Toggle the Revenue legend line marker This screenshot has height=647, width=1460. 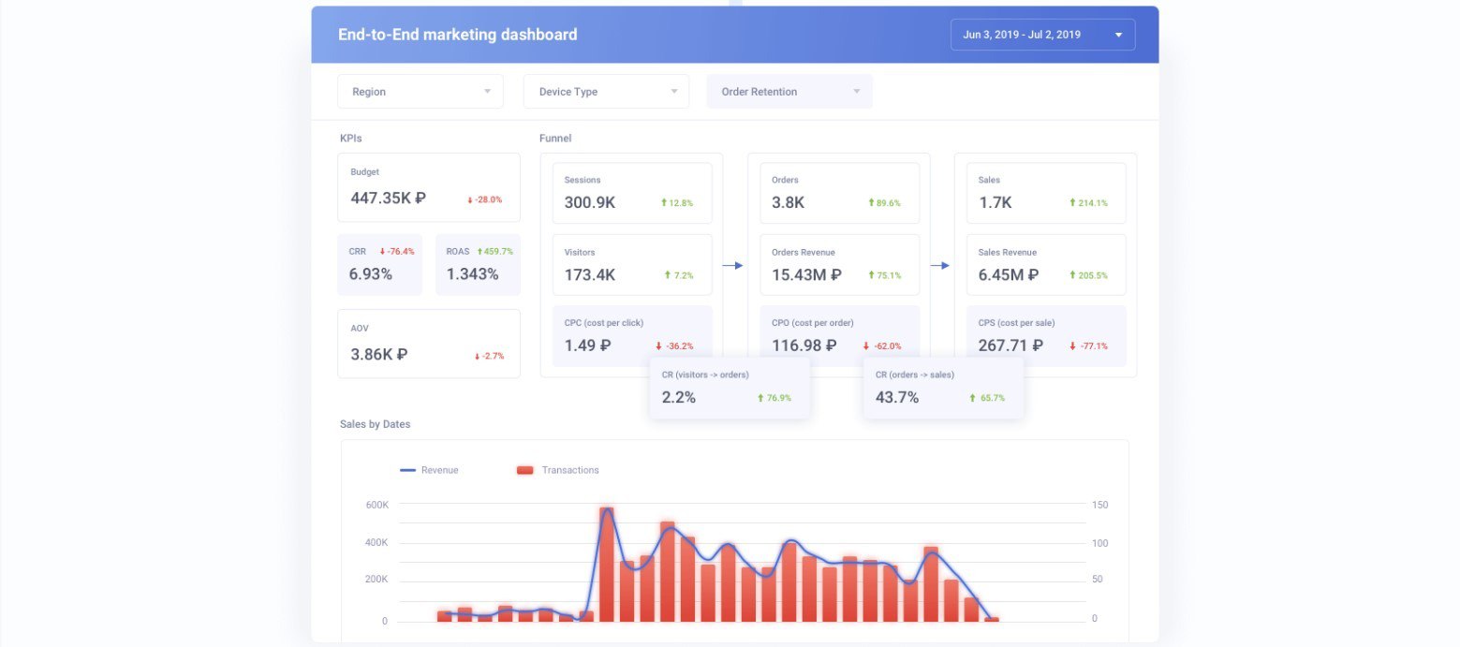click(407, 470)
